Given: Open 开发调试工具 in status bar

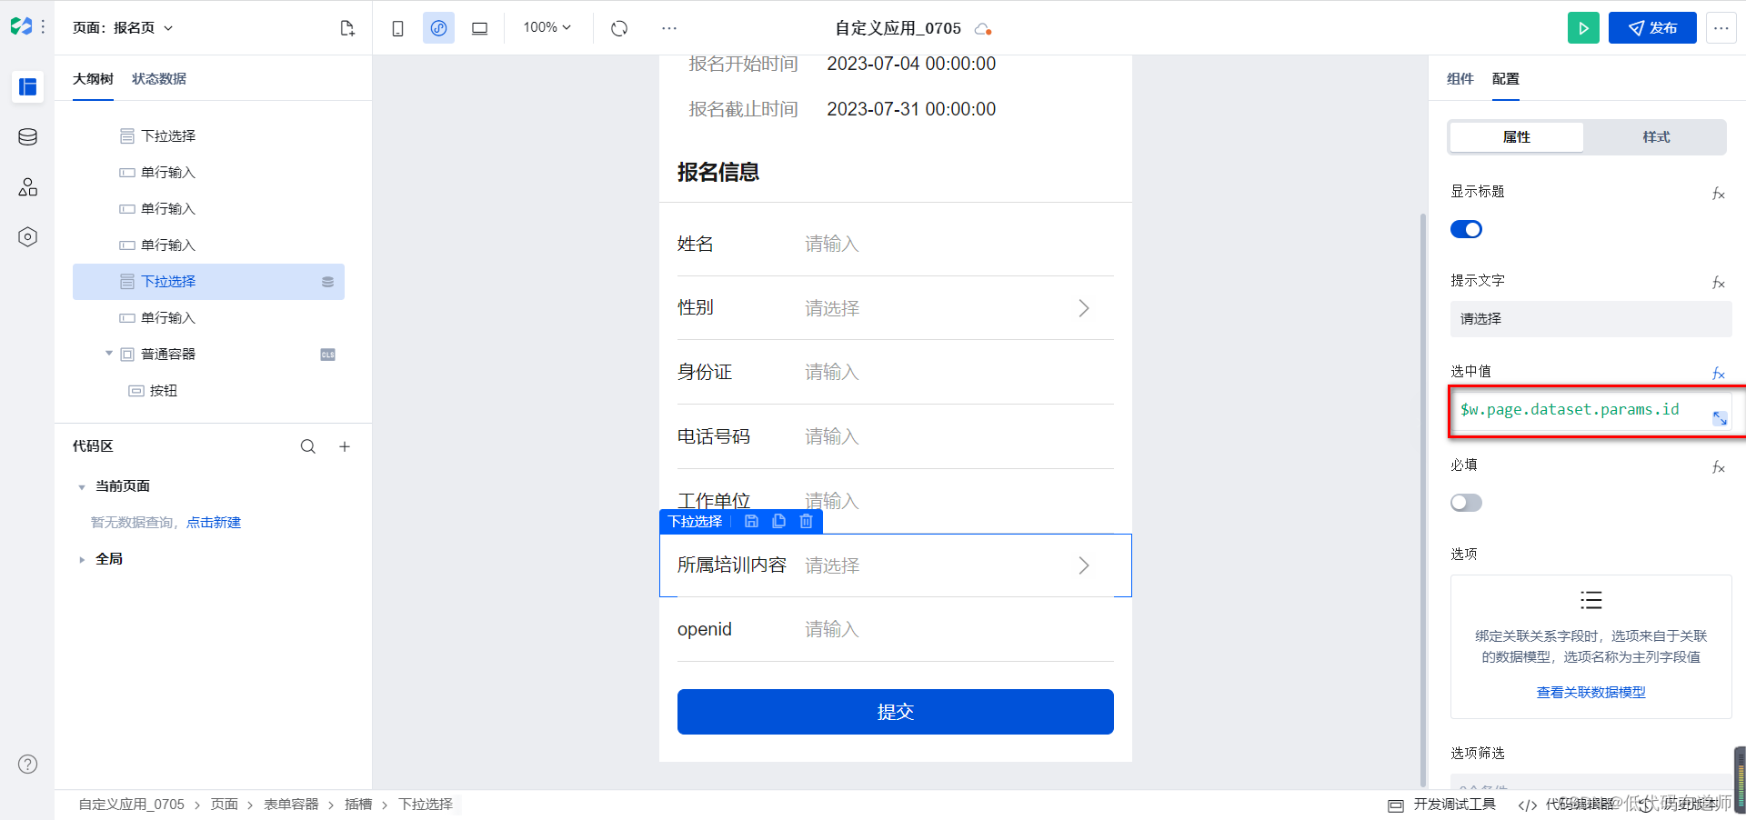Looking at the screenshot, I should (x=1442, y=805).
